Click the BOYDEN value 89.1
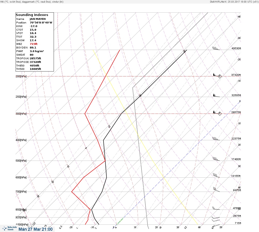This screenshot has height=232, width=259. 33,48
